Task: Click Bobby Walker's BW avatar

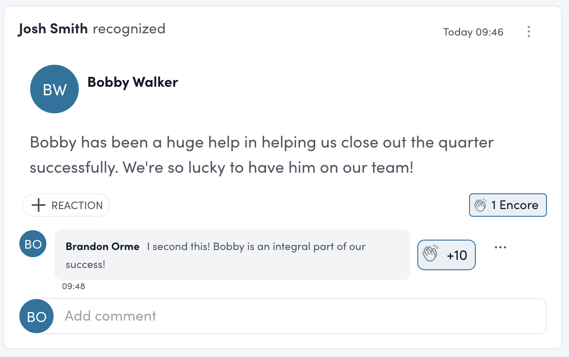Action: 54,89
